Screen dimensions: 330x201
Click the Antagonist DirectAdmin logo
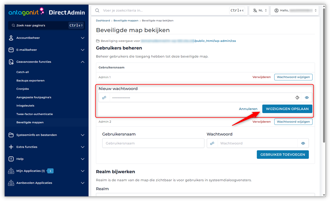click(x=47, y=12)
